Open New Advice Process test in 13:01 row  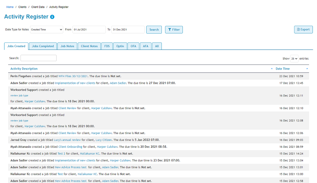[71, 167]
